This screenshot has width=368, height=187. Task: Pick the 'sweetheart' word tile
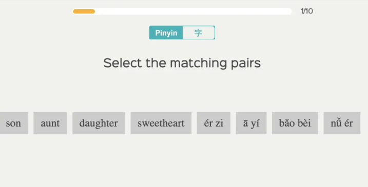pyautogui.click(x=161, y=123)
